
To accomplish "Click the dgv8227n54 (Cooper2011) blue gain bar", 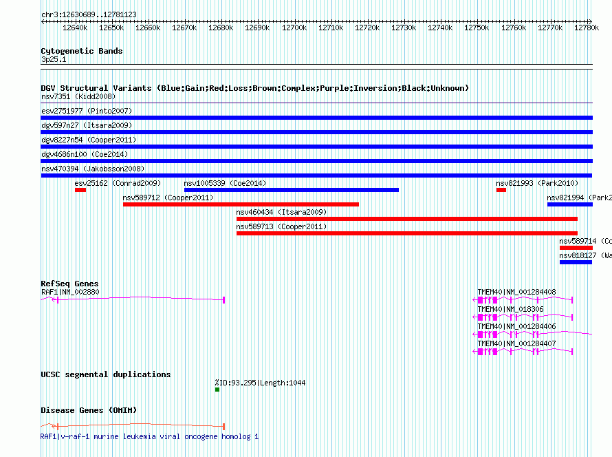I will (x=316, y=147).
